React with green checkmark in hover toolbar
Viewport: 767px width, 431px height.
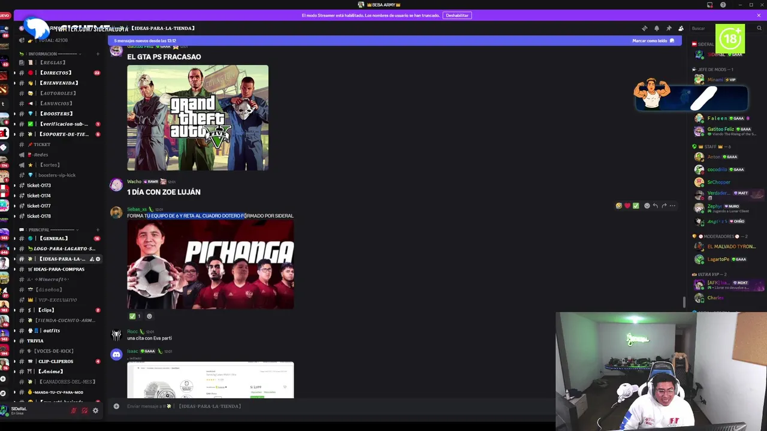click(636, 206)
